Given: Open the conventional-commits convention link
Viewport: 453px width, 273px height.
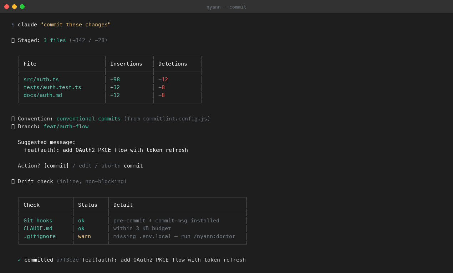Looking at the screenshot, I should coord(88,118).
